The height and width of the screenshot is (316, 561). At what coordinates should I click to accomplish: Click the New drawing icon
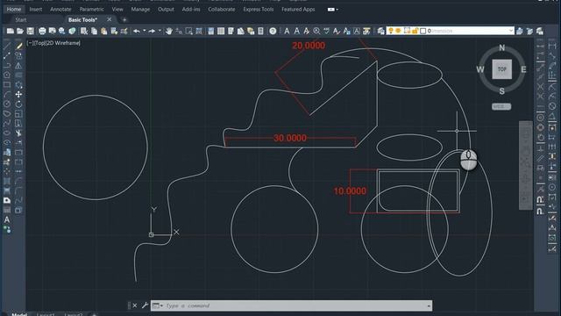point(11,32)
